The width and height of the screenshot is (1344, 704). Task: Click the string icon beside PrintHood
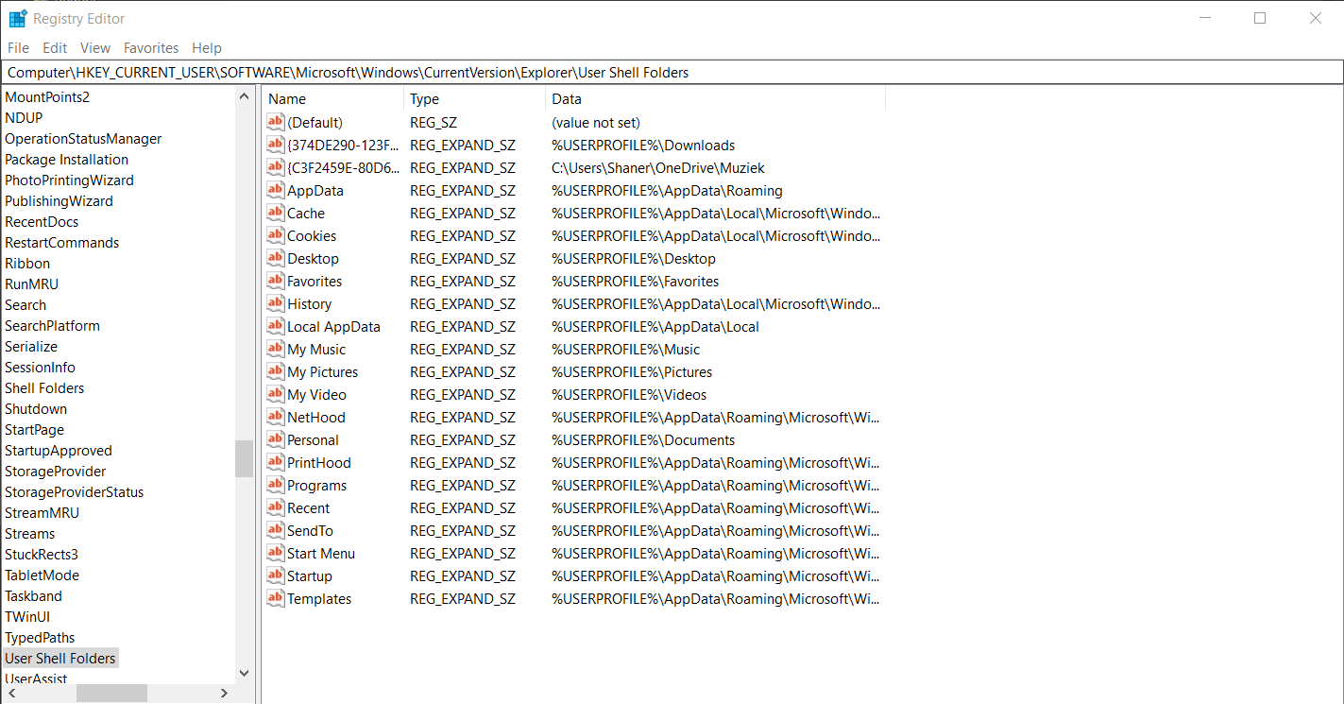pos(275,462)
